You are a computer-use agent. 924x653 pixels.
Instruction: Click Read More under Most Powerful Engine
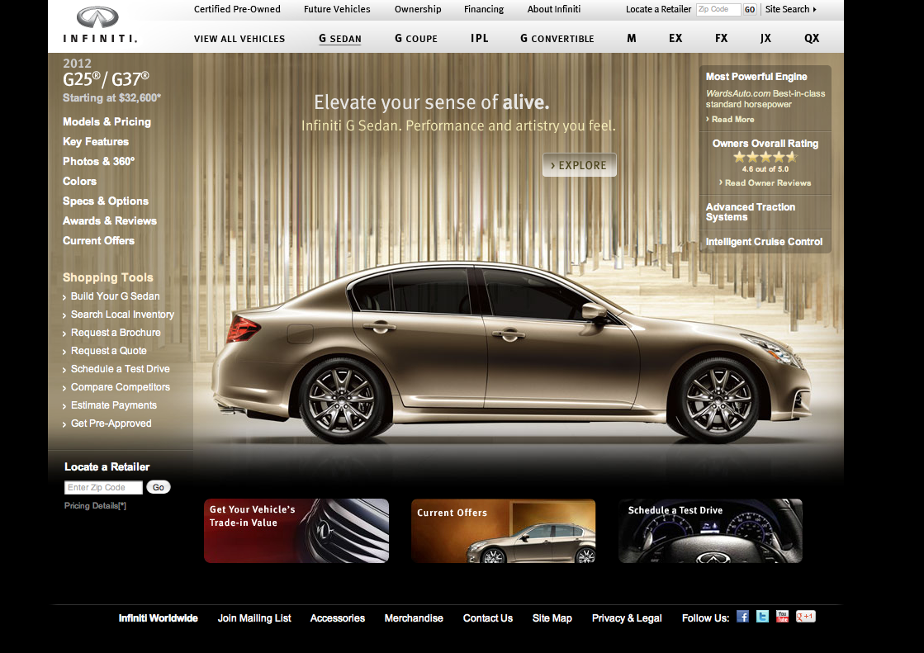click(x=730, y=120)
